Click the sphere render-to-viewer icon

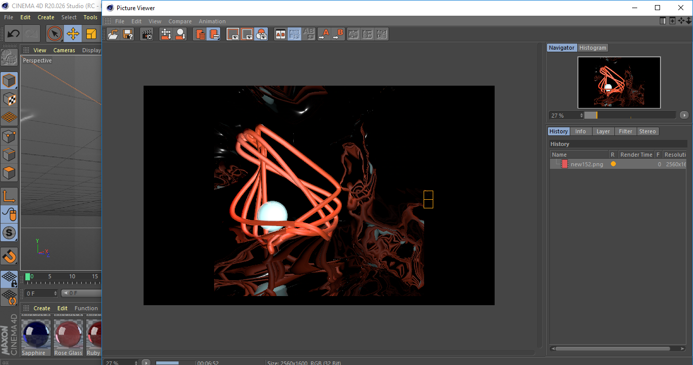180,34
